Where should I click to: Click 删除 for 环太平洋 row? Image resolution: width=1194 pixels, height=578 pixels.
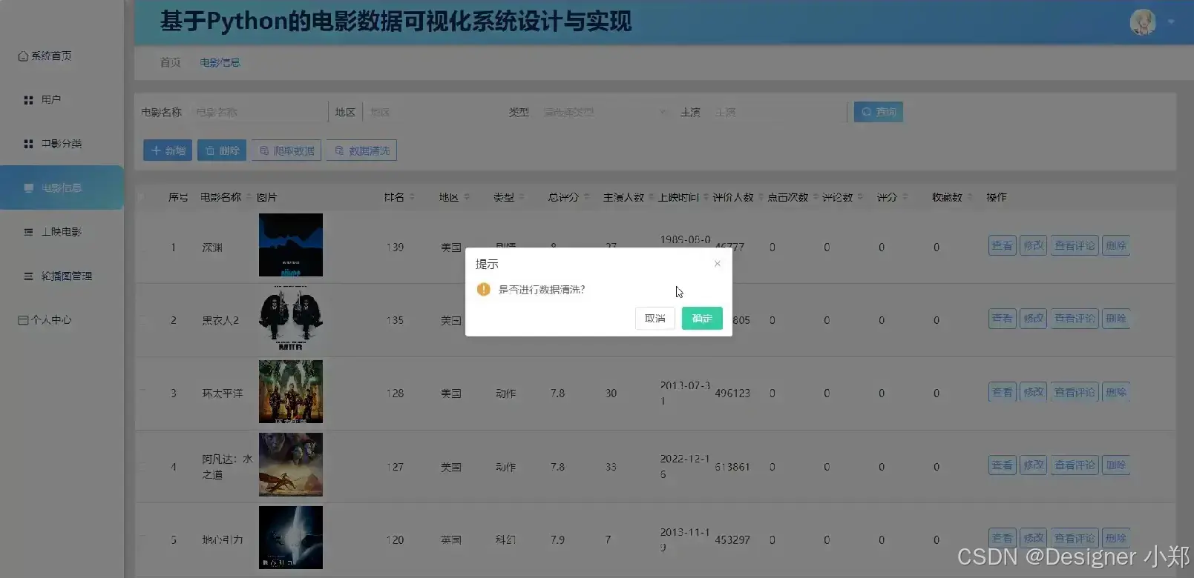1116,392
